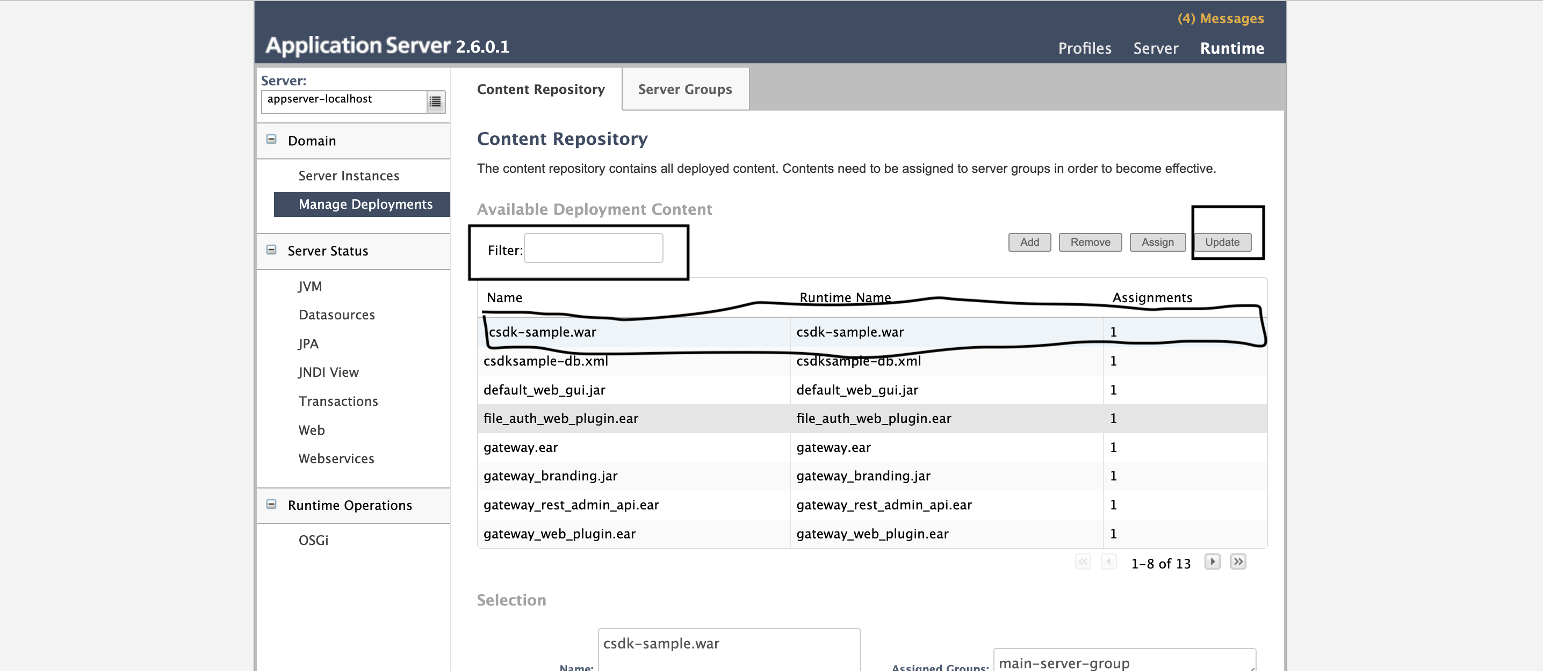Viewport: 1543px width, 671px height.
Task: Click the Assignments column header
Action: coord(1152,297)
